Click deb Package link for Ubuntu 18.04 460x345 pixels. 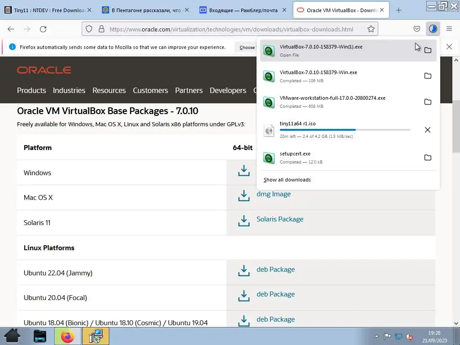275,319
